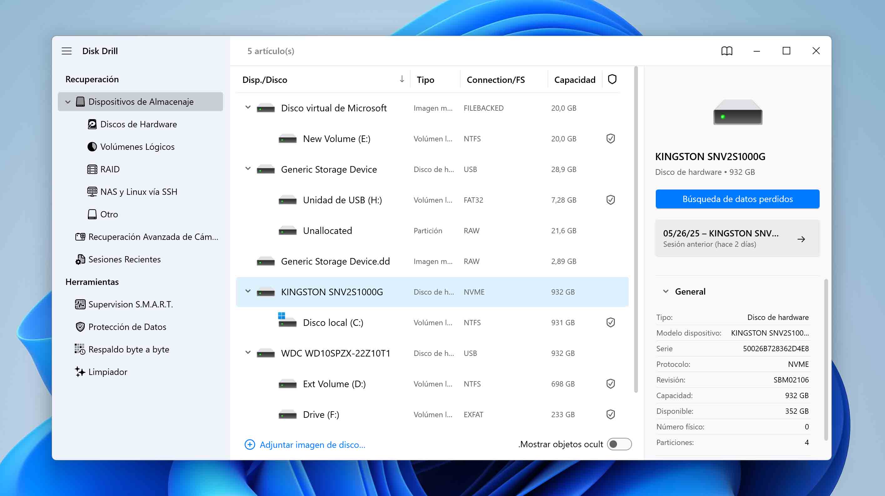Viewport: 885px width, 496px height.
Task: Toggle Mostrar objetos ocultos switch
Action: coord(619,444)
